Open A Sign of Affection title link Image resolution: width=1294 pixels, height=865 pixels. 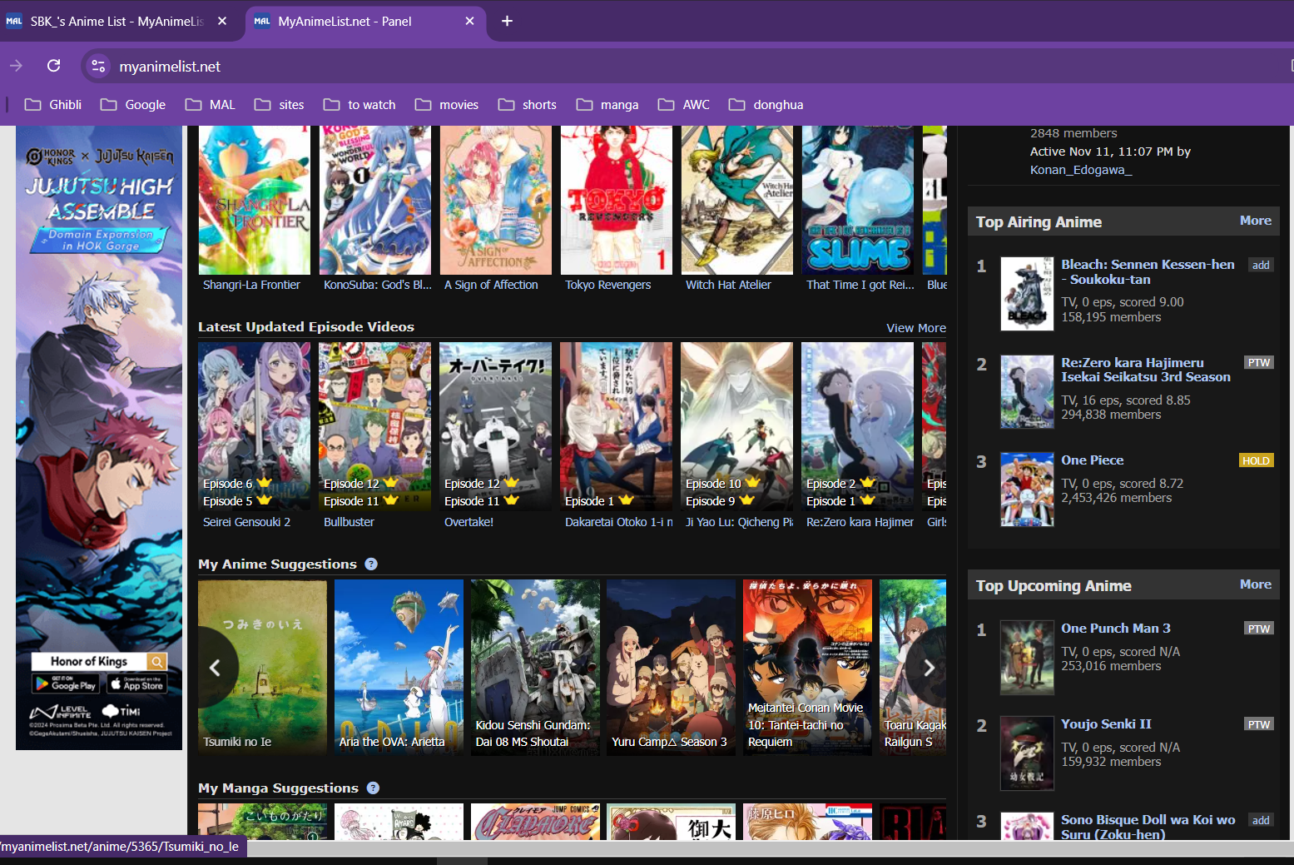491,285
